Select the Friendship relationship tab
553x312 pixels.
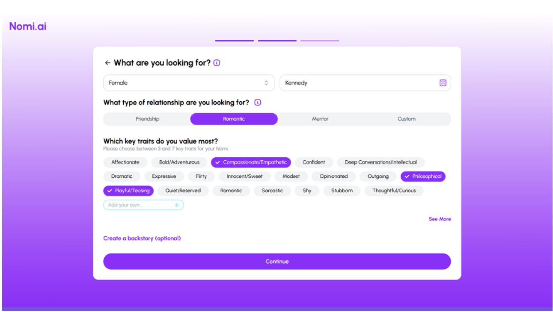147,119
